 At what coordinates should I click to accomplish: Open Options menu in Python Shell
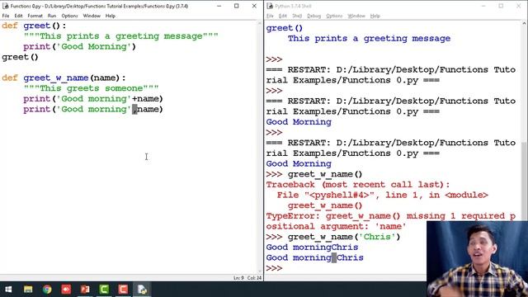[x=334, y=16]
